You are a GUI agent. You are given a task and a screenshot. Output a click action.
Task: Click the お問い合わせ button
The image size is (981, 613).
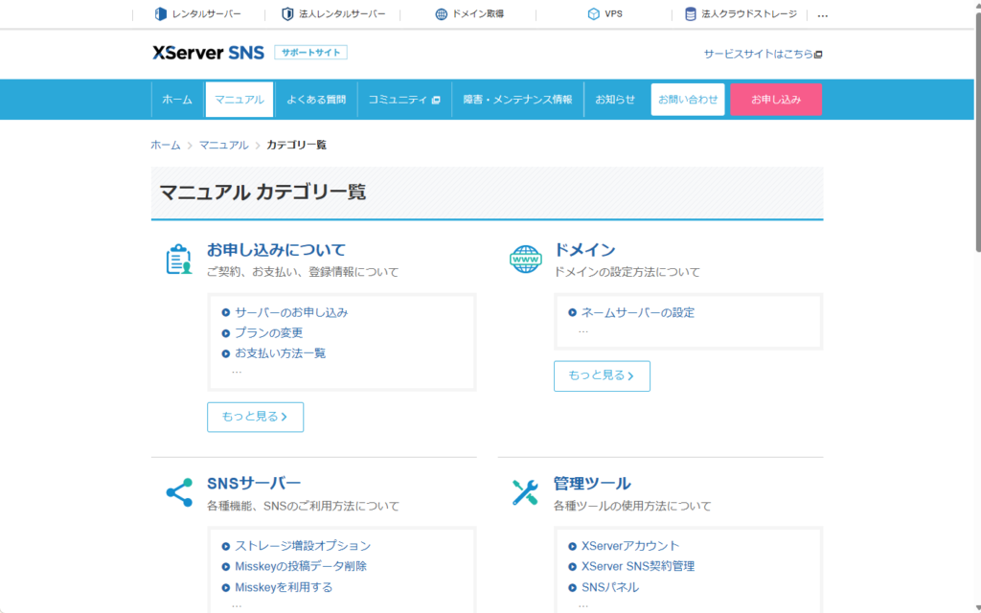(x=688, y=100)
